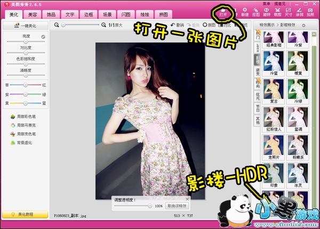Undo last action with 撤销

click(x=178, y=25)
